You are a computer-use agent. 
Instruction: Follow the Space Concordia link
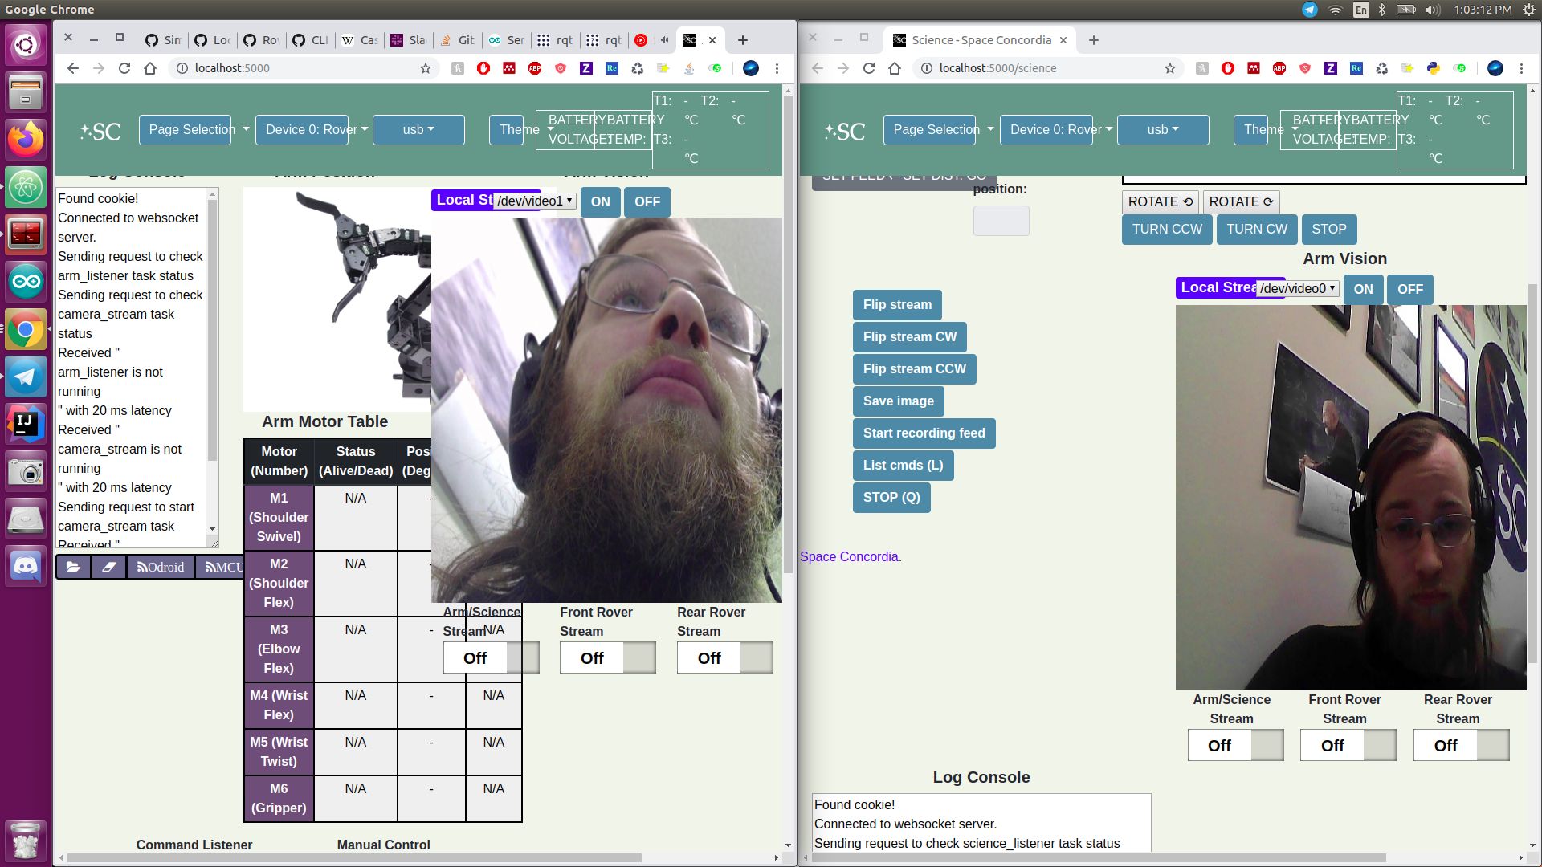coord(848,556)
